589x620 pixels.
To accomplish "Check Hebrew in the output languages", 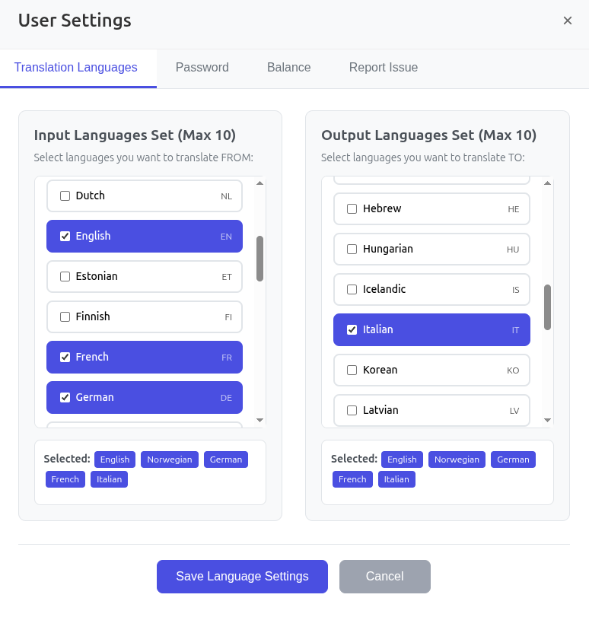I will 352,208.
